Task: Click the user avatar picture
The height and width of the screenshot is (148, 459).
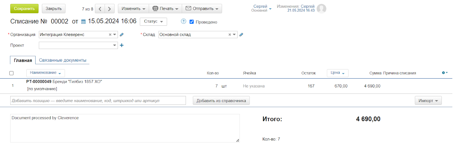Action: tap(322, 9)
